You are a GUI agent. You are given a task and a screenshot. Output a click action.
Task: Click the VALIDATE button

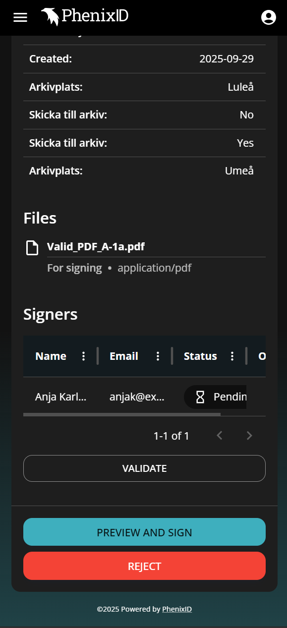[x=144, y=468]
